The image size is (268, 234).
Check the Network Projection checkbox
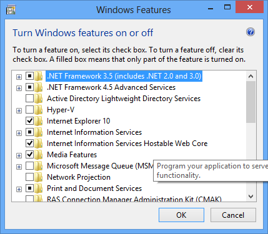(x=29, y=177)
